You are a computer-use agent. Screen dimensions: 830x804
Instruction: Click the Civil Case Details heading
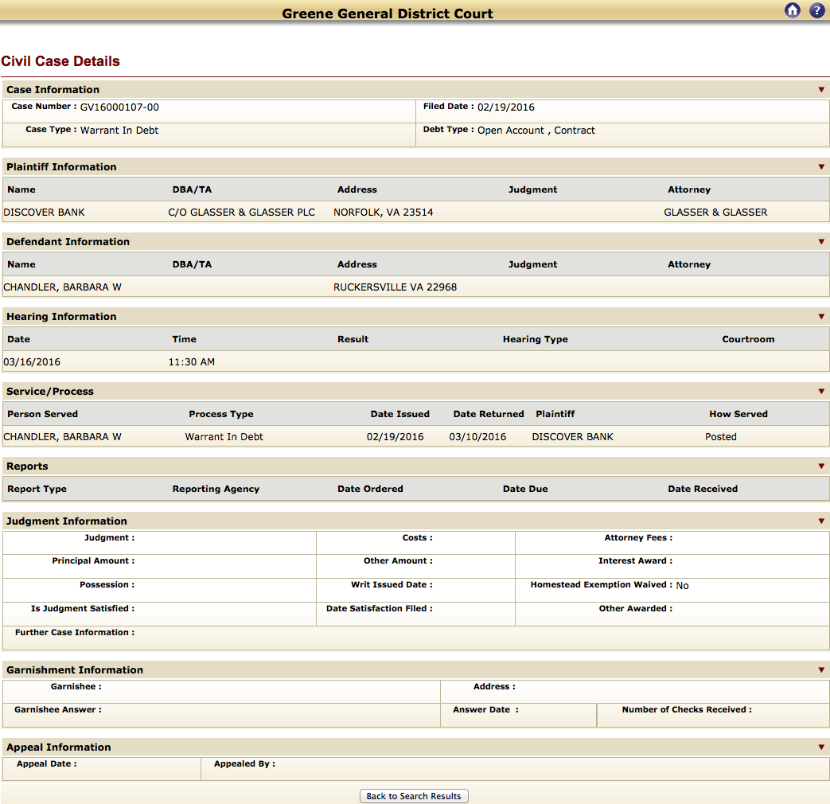tap(60, 61)
